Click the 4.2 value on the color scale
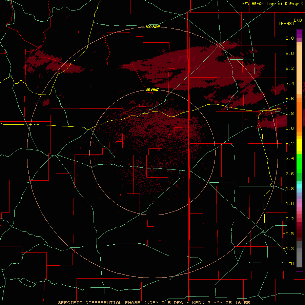This screenshot has height=305, width=305. (x=290, y=144)
